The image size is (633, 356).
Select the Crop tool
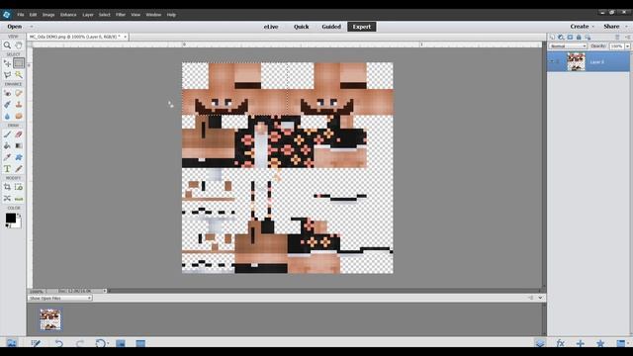click(x=7, y=187)
